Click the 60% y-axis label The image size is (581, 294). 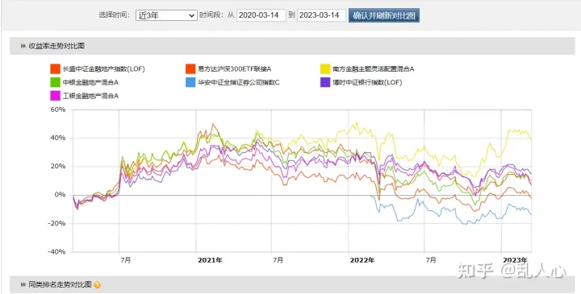click(58, 110)
